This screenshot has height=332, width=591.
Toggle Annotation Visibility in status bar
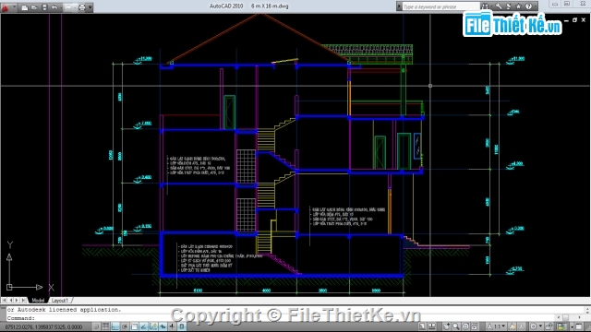pyautogui.click(x=513, y=326)
